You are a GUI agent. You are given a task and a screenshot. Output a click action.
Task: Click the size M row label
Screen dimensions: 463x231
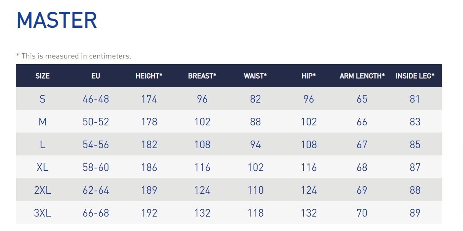tap(43, 122)
